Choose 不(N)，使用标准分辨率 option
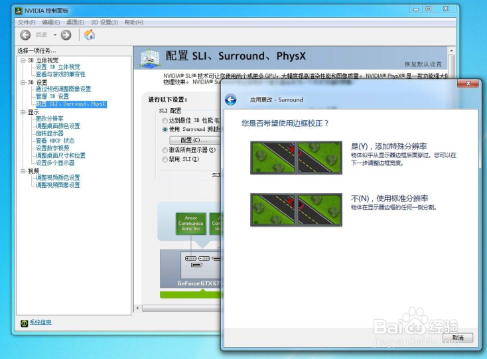The image size is (487, 359). [389, 198]
